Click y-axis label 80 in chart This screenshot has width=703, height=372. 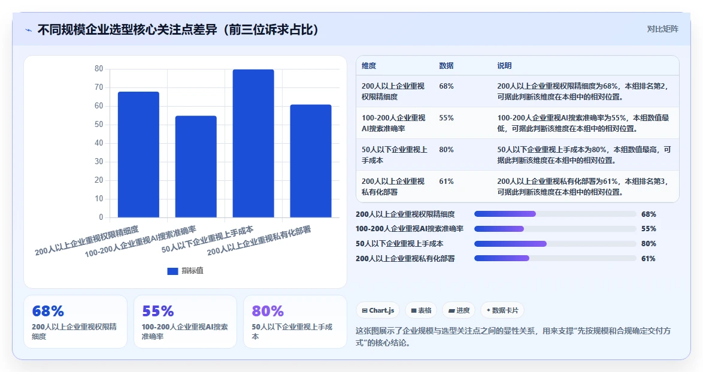(99, 69)
